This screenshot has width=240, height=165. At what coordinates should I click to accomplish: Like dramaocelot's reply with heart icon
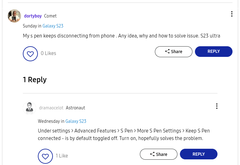pyautogui.click(x=45, y=156)
